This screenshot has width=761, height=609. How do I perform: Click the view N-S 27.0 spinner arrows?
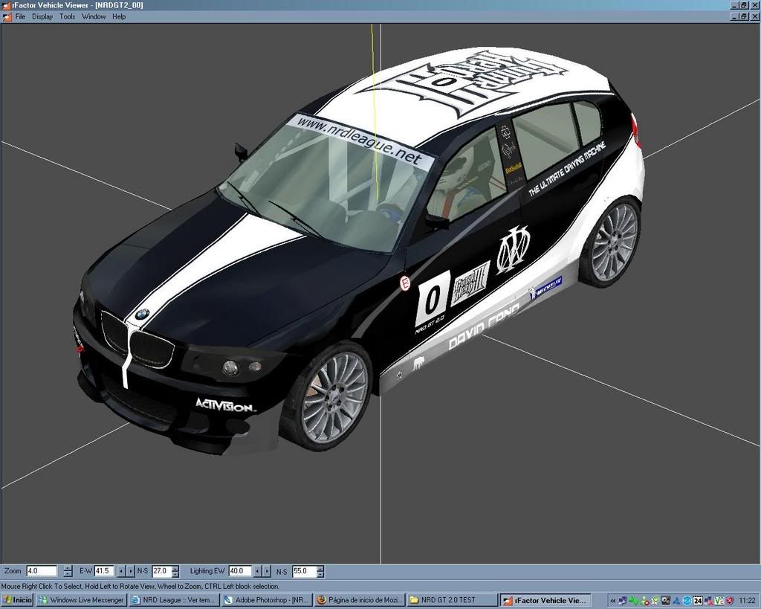pos(175,571)
